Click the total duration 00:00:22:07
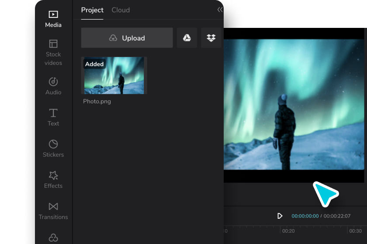367x244 pixels. click(337, 216)
